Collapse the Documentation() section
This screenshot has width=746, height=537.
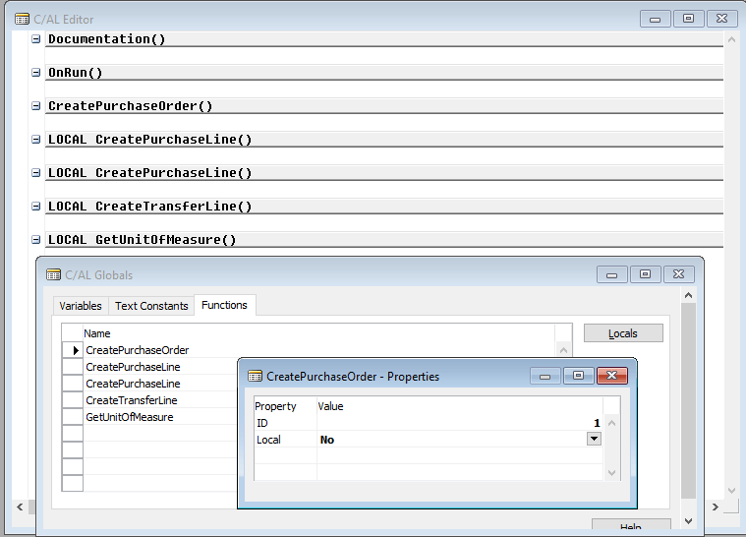tap(36, 39)
